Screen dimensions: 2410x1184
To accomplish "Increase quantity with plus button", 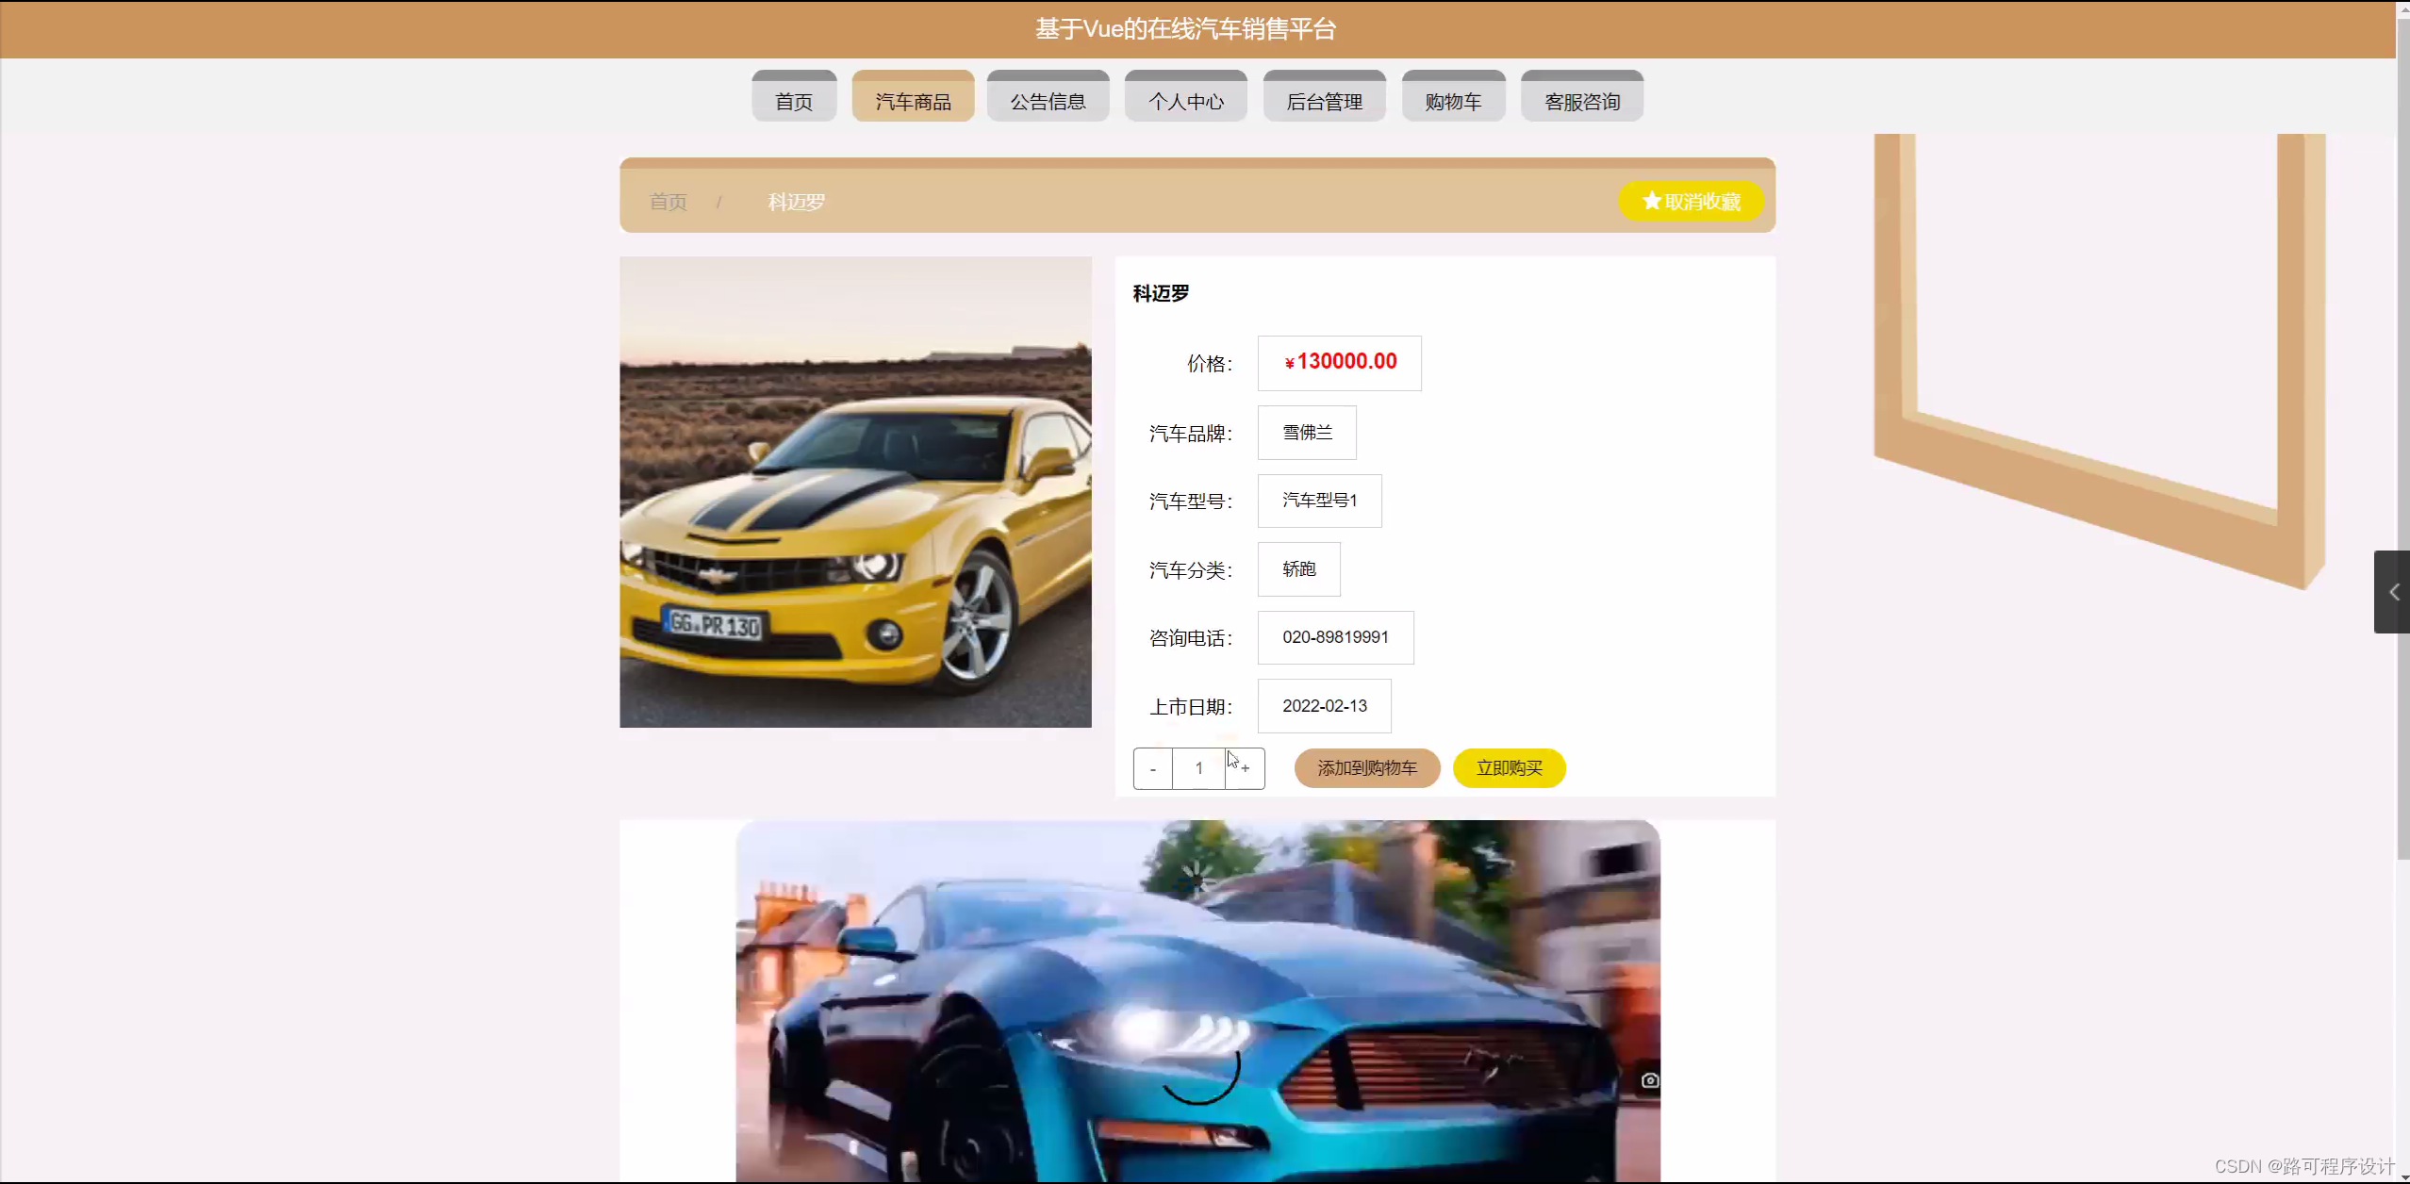I will tap(1246, 768).
